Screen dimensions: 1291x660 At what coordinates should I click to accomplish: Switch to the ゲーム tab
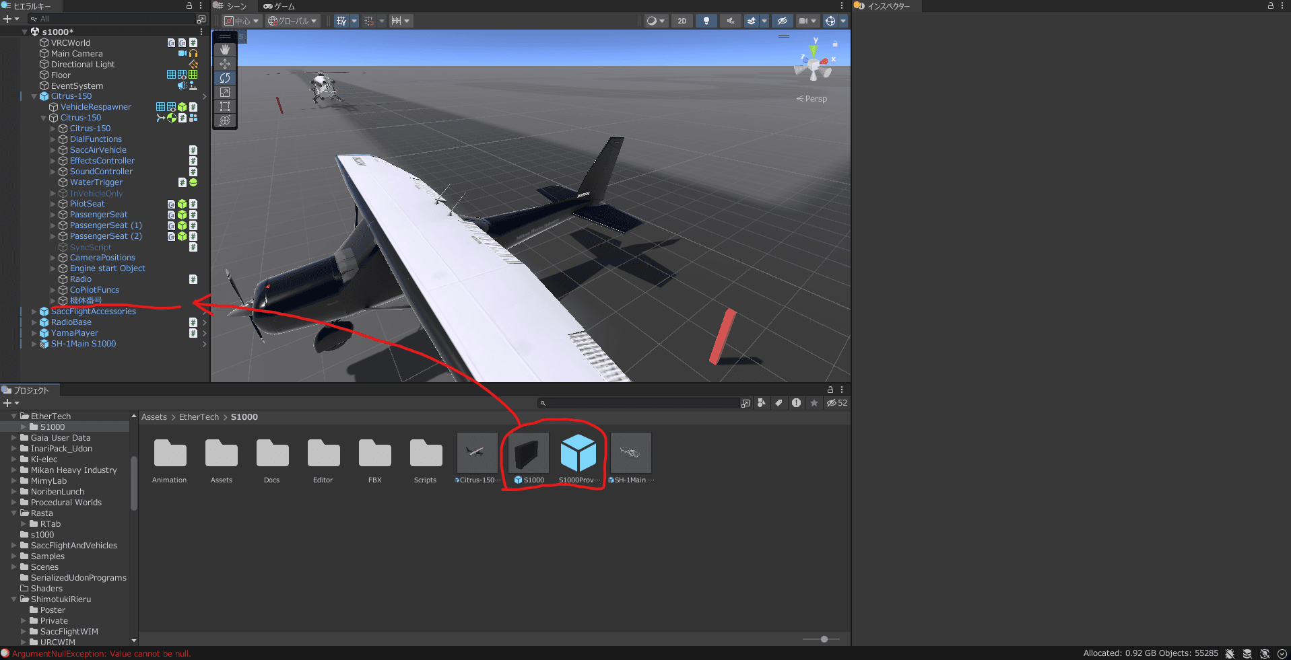tap(280, 6)
